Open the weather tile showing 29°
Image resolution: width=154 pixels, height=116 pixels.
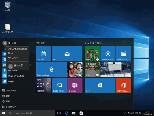43,85
